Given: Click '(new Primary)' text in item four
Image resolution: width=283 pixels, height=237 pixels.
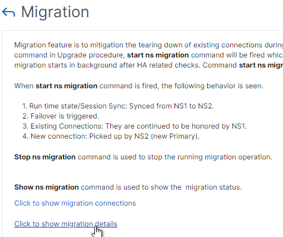Looking at the screenshot, I should click(175, 136).
